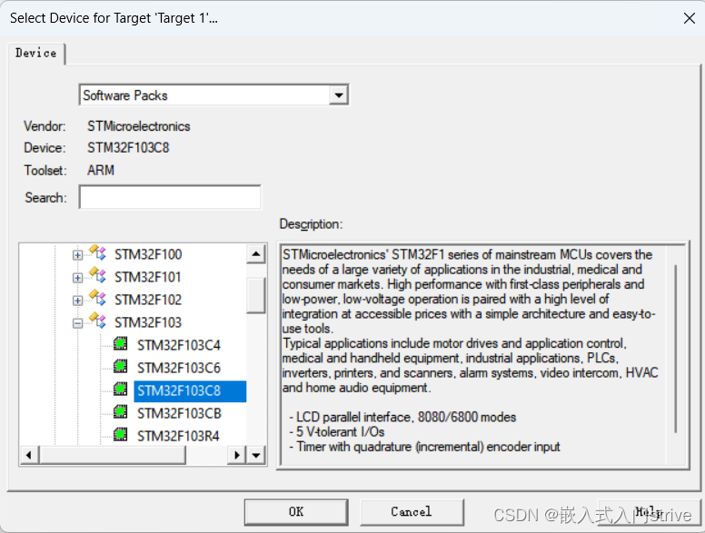Click the '5 V-tolerant I/Os' description line
Screen dimensions: 705x533
[337, 432]
